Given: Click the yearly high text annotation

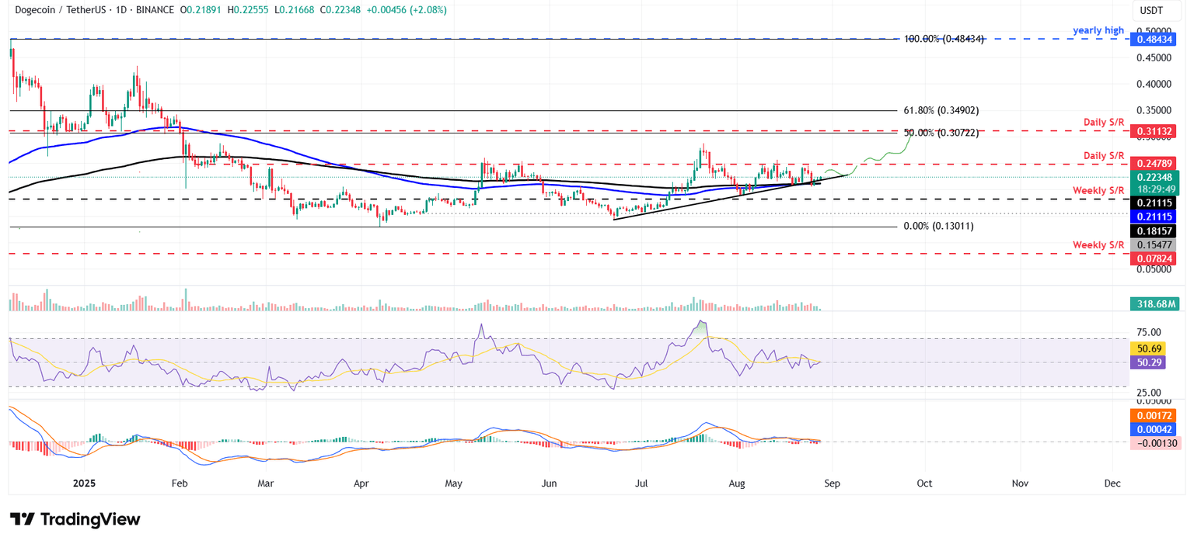Looking at the screenshot, I should click(x=1097, y=29).
